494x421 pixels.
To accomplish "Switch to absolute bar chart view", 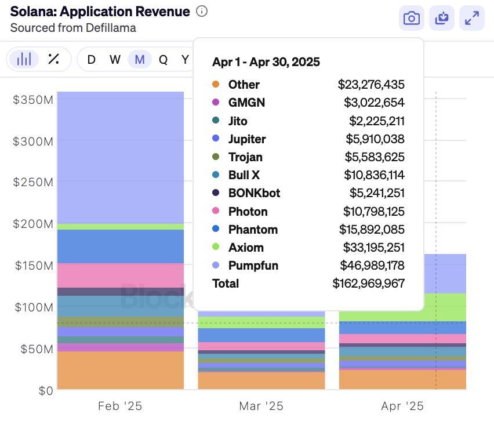I will (x=24, y=59).
